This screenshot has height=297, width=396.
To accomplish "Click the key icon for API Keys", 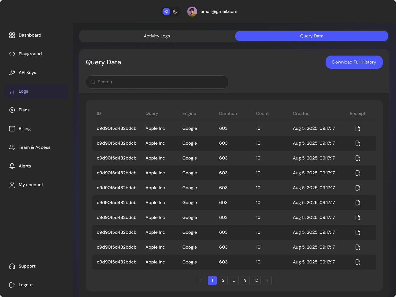I will [x=12, y=73].
